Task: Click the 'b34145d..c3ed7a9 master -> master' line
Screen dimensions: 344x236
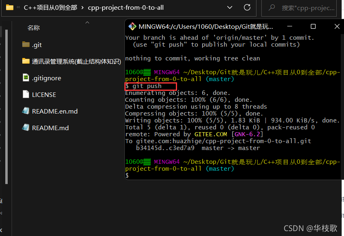Action: pyautogui.click(x=198, y=148)
